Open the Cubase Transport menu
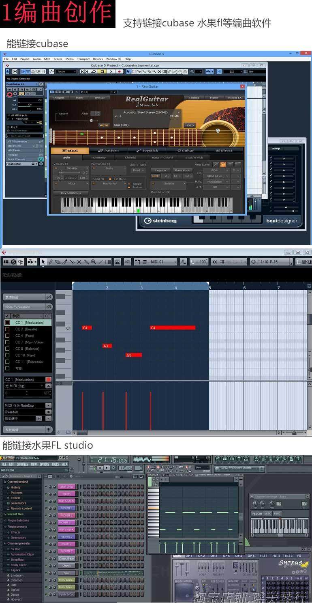Viewport: 312px width, 603px height. 83,59
